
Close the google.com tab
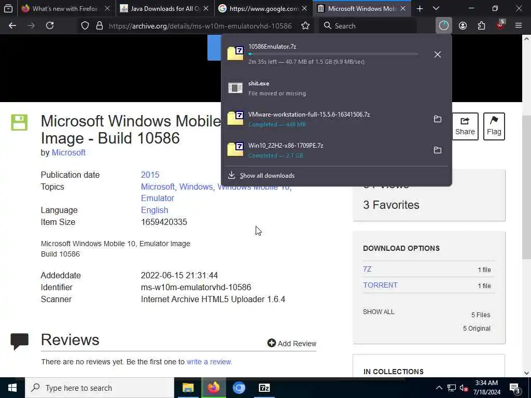point(304,8)
